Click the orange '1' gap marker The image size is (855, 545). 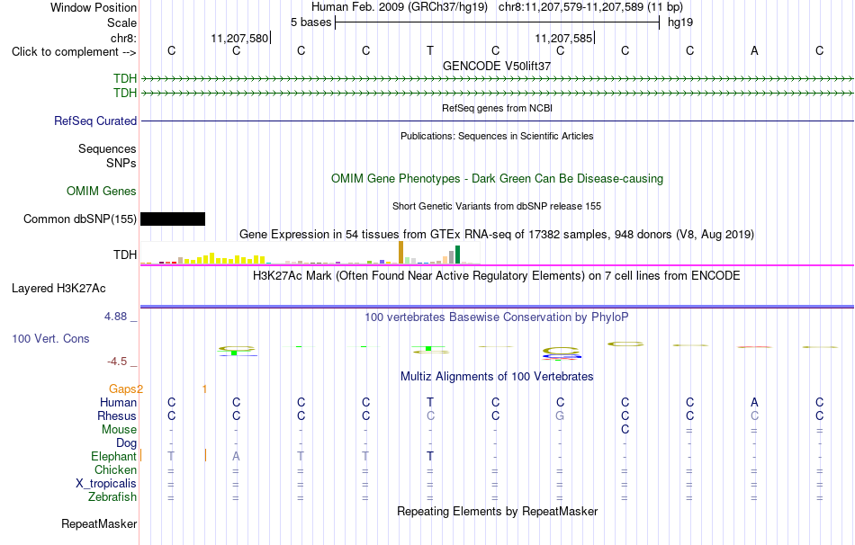(204, 389)
